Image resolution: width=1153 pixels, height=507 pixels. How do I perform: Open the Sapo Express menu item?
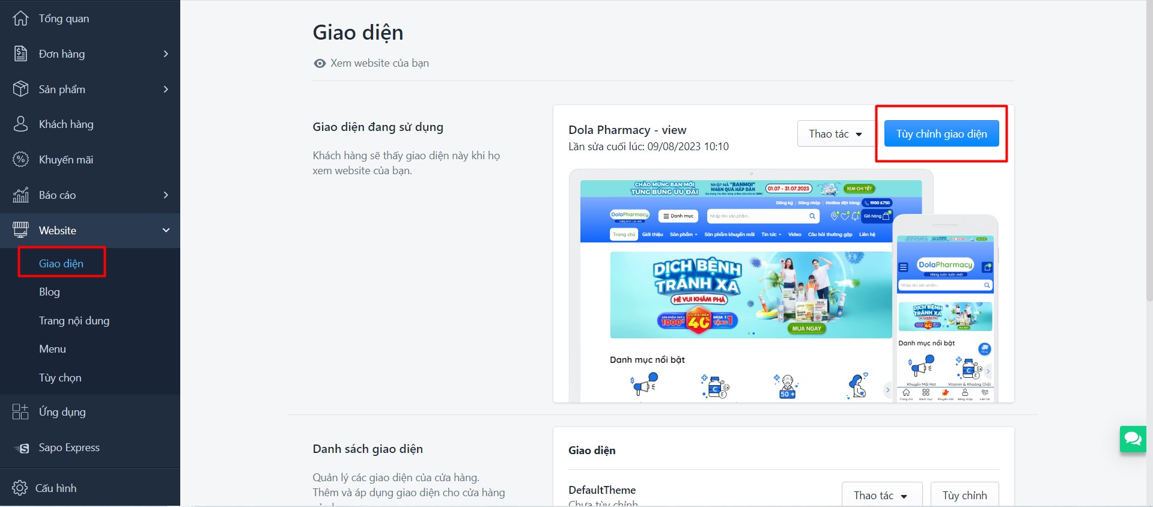tap(90, 448)
